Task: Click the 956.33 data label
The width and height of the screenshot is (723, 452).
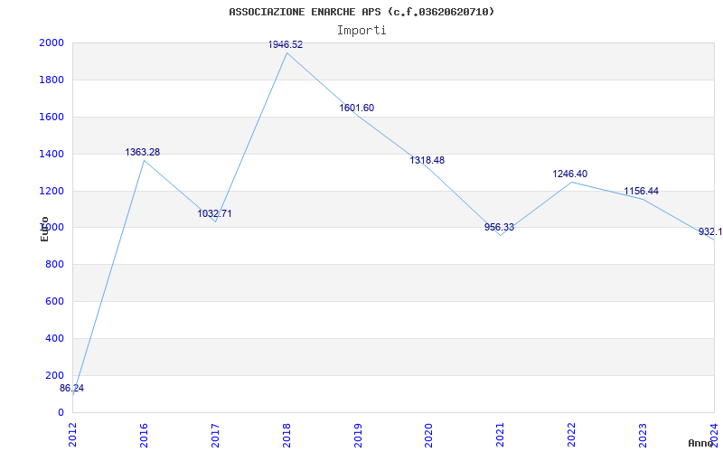Action: [499, 228]
